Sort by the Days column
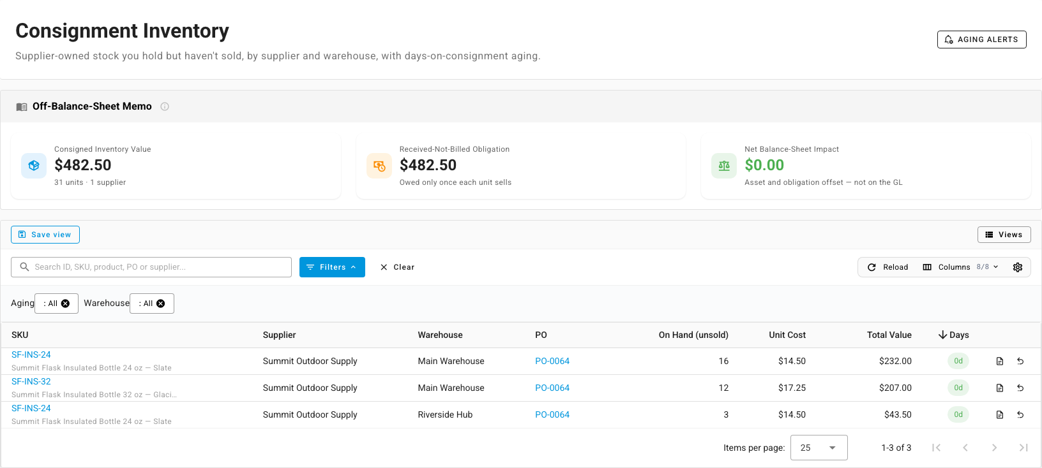1042x468 pixels. (x=953, y=335)
